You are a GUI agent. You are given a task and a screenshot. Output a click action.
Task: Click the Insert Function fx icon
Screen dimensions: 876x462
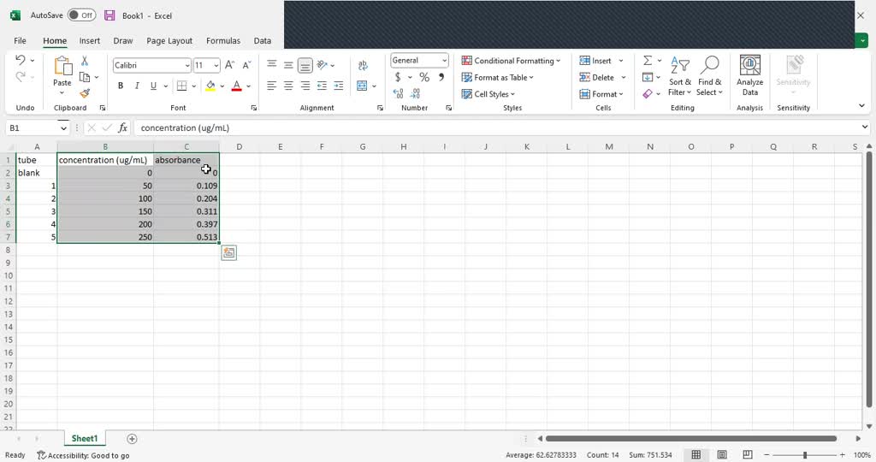(x=123, y=128)
